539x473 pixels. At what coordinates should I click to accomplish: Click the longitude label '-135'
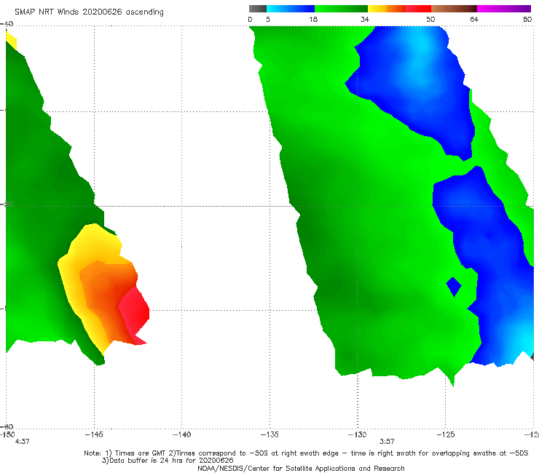[269, 434]
